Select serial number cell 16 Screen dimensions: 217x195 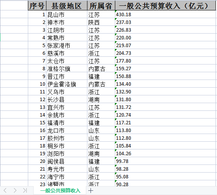click(x=37, y=131)
